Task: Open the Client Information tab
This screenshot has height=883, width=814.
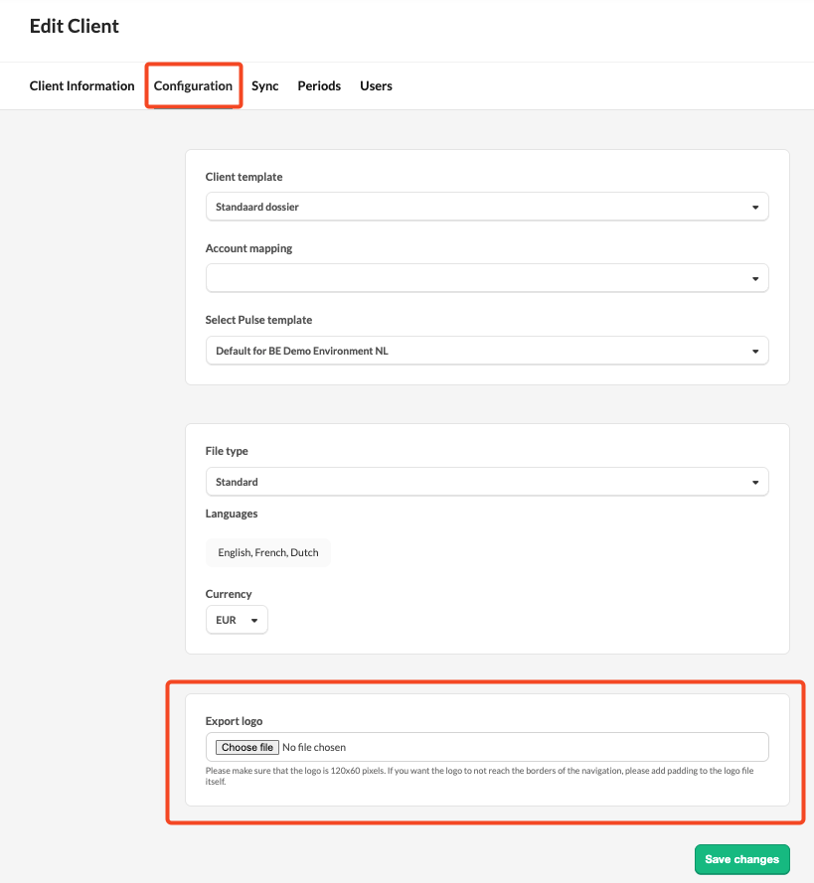Action: tap(81, 85)
